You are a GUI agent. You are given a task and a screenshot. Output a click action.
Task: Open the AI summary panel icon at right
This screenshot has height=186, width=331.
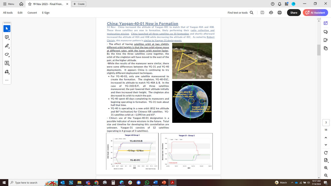pos(326,23)
